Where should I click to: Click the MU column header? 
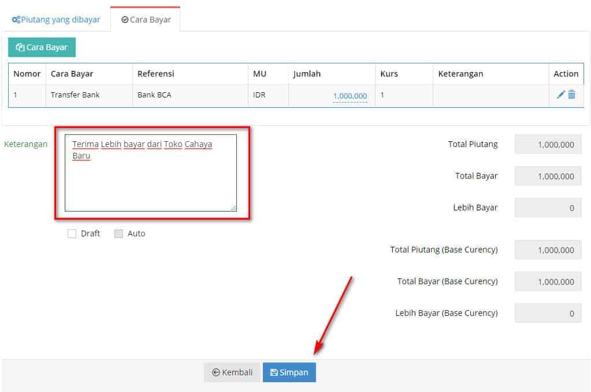[268, 74]
